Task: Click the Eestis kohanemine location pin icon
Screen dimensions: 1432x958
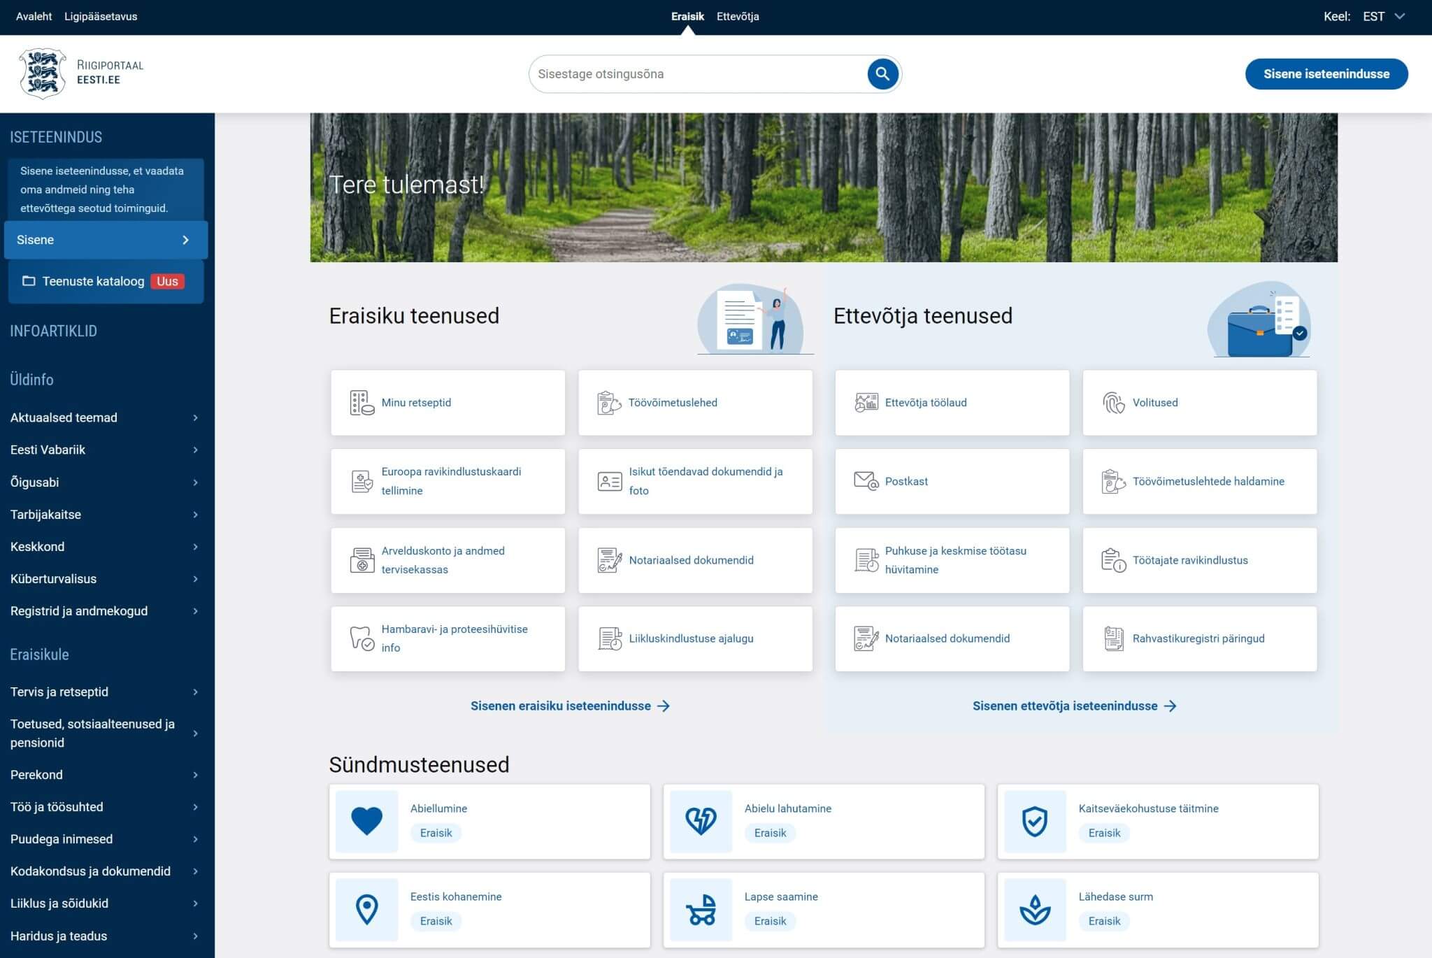Action: coord(366,909)
